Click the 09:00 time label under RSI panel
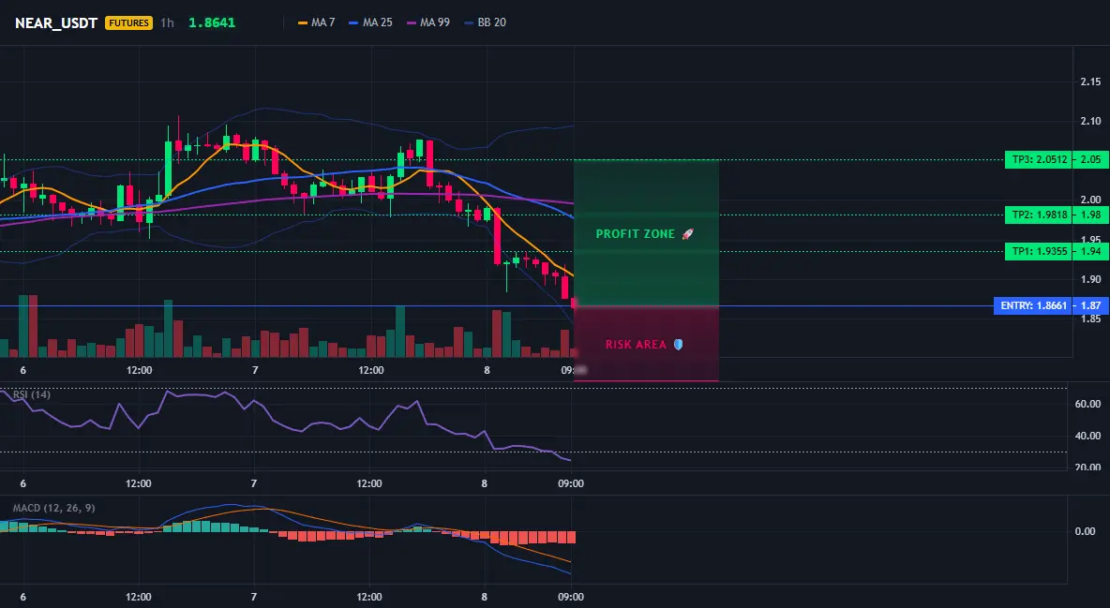The width and height of the screenshot is (1110, 608). pyautogui.click(x=571, y=483)
